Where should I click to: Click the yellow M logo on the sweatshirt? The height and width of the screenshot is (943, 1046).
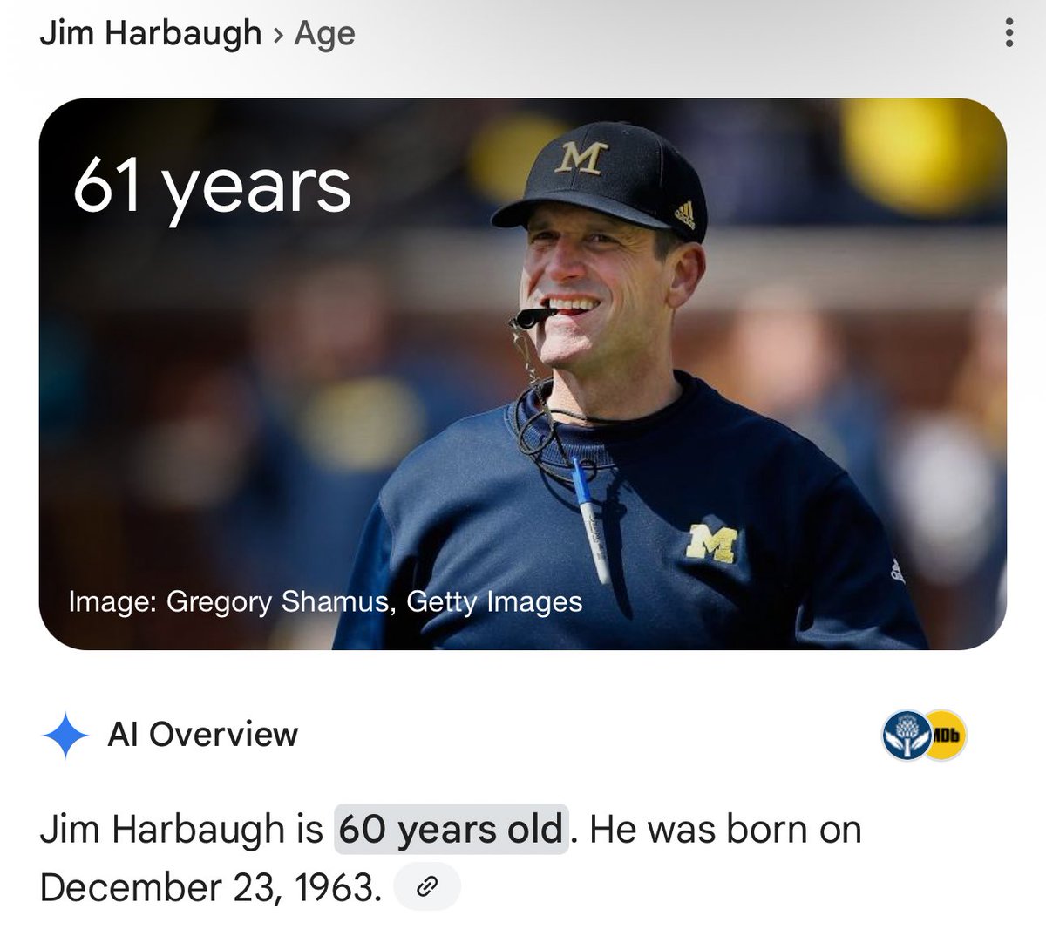click(712, 542)
